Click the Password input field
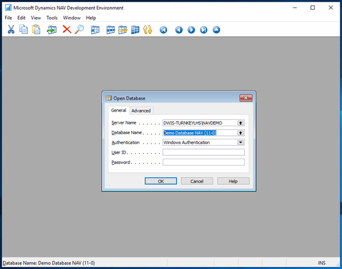 pyautogui.click(x=203, y=162)
